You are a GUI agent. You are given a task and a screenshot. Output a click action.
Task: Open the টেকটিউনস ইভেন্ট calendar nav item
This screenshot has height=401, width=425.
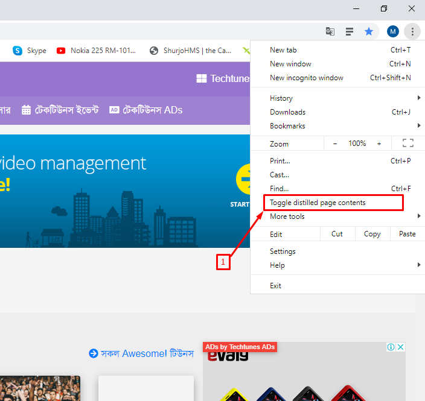pyautogui.click(x=60, y=110)
